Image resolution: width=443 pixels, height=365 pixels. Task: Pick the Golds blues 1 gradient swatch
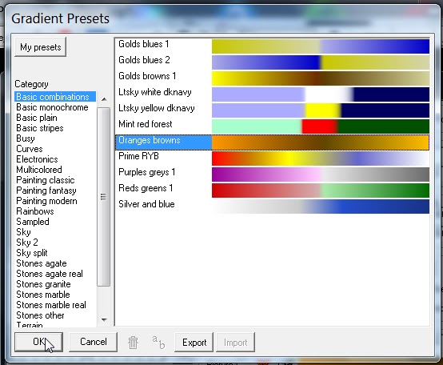click(x=321, y=46)
